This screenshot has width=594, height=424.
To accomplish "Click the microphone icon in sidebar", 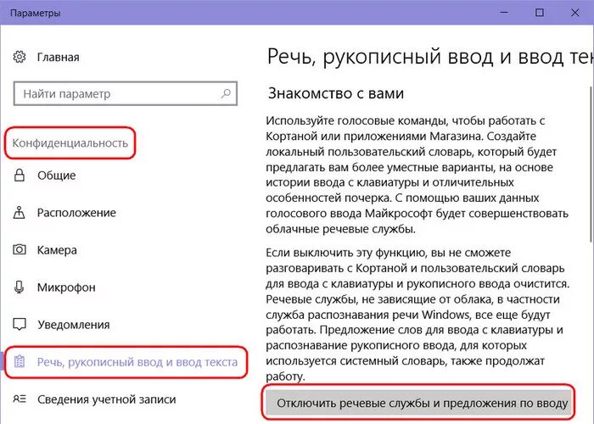I will point(20,287).
